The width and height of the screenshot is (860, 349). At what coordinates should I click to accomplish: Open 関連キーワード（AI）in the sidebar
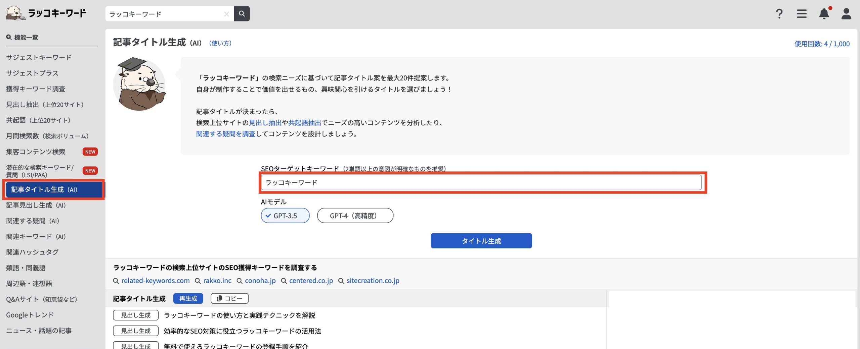pyautogui.click(x=36, y=237)
